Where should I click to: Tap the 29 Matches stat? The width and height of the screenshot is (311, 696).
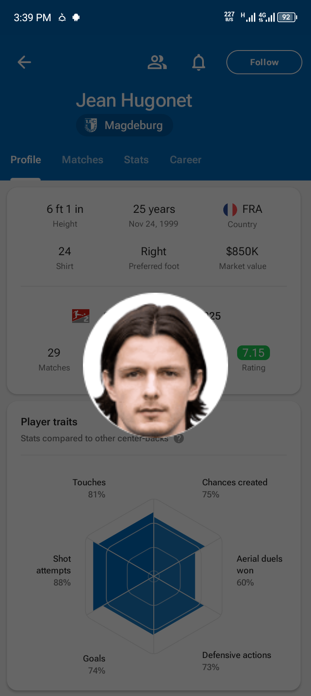point(54,359)
